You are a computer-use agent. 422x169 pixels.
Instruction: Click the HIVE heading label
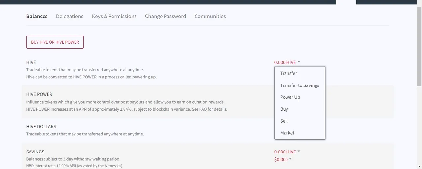coord(31,62)
